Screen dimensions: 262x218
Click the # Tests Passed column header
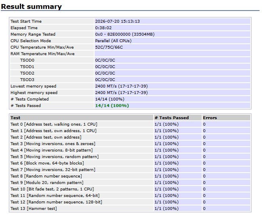click(177, 118)
